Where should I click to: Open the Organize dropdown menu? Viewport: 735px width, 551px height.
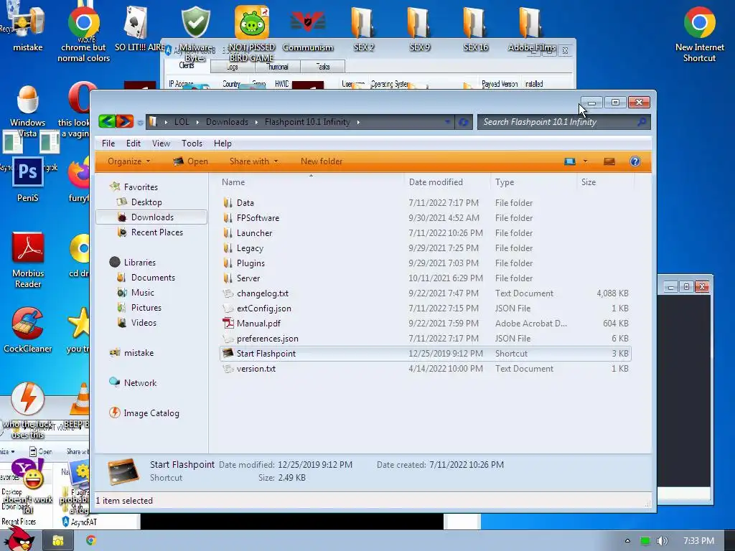pyautogui.click(x=129, y=161)
